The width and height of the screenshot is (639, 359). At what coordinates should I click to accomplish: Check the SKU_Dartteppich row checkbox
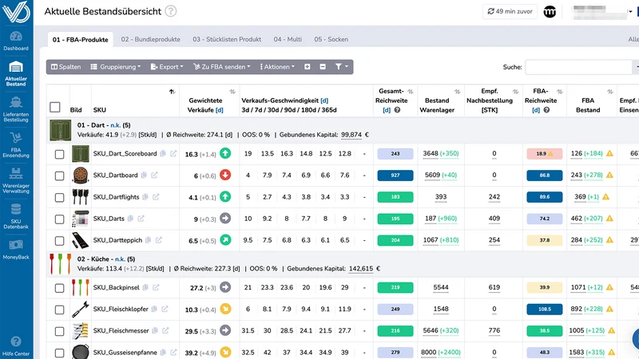pyautogui.click(x=59, y=241)
